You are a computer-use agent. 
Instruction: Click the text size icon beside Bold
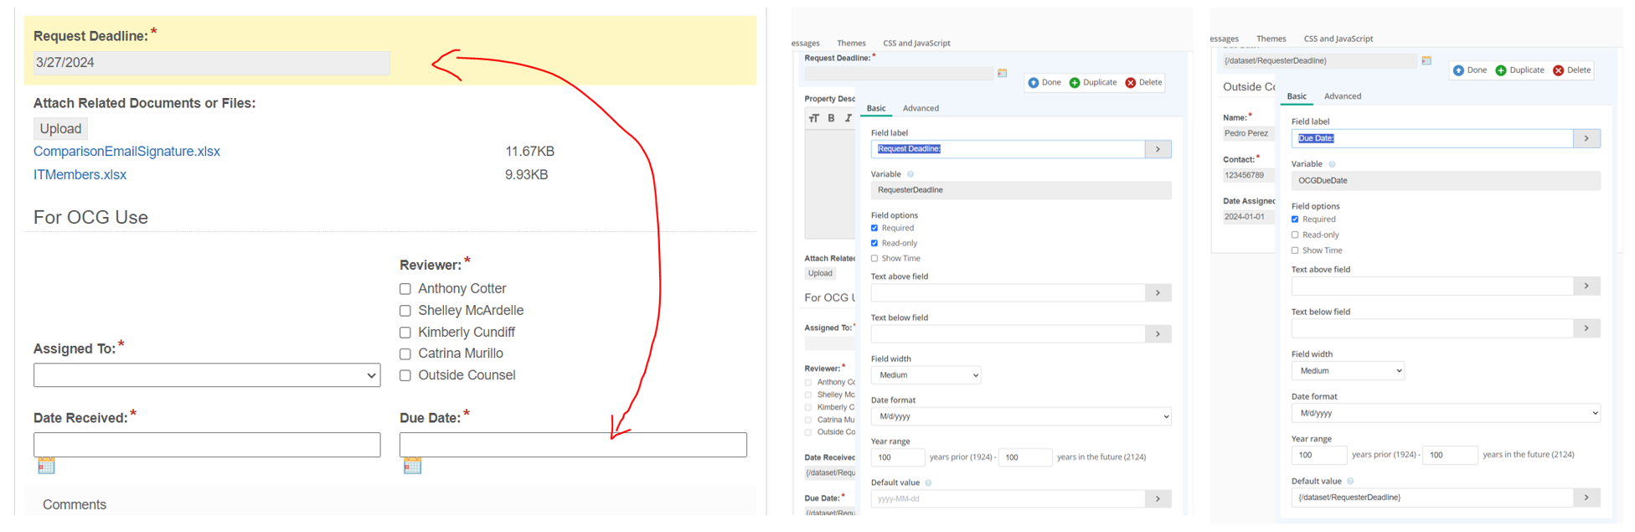pyautogui.click(x=813, y=118)
